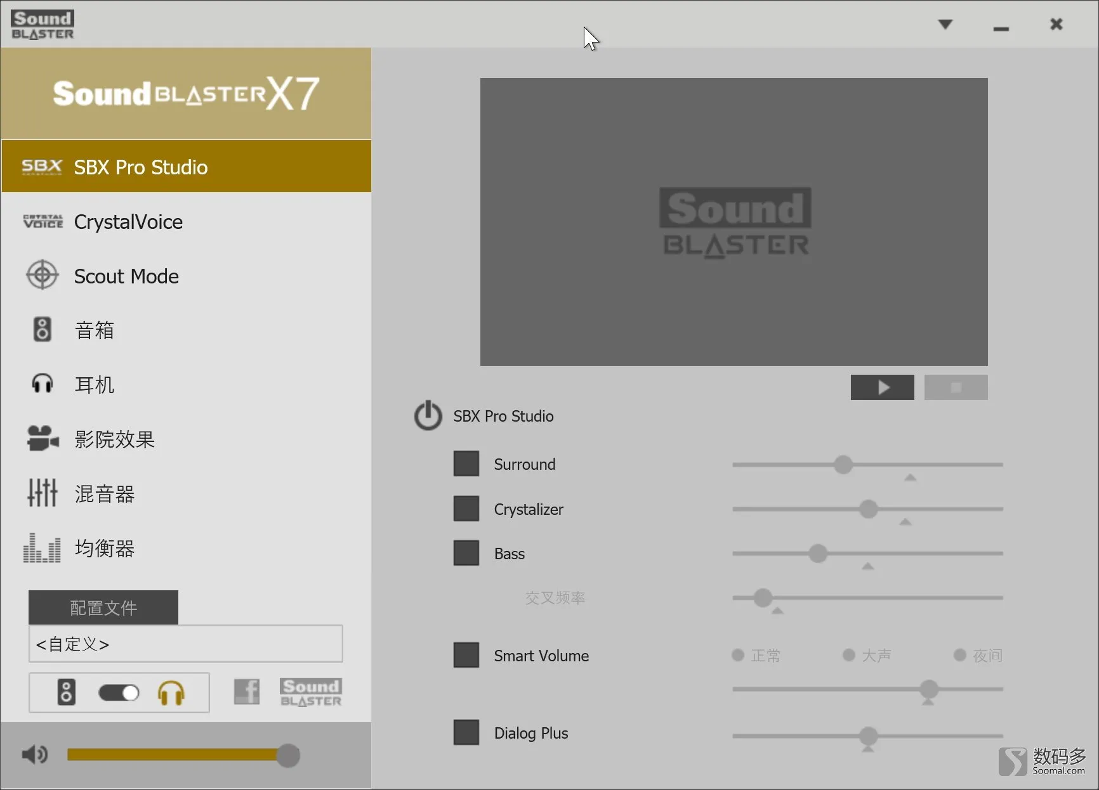The image size is (1099, 790).
Task: Stop the demo video
Action: tap(956, 387)
